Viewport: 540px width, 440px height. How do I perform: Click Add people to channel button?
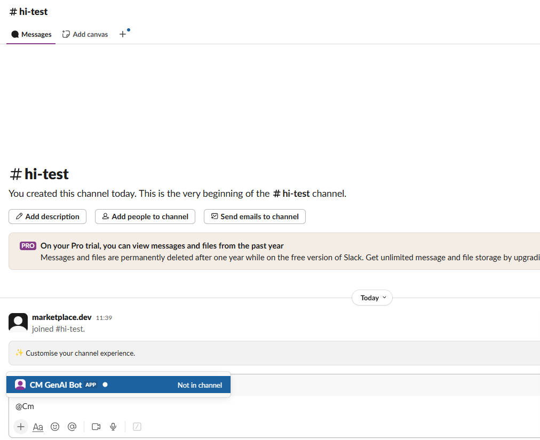point(145,217)
